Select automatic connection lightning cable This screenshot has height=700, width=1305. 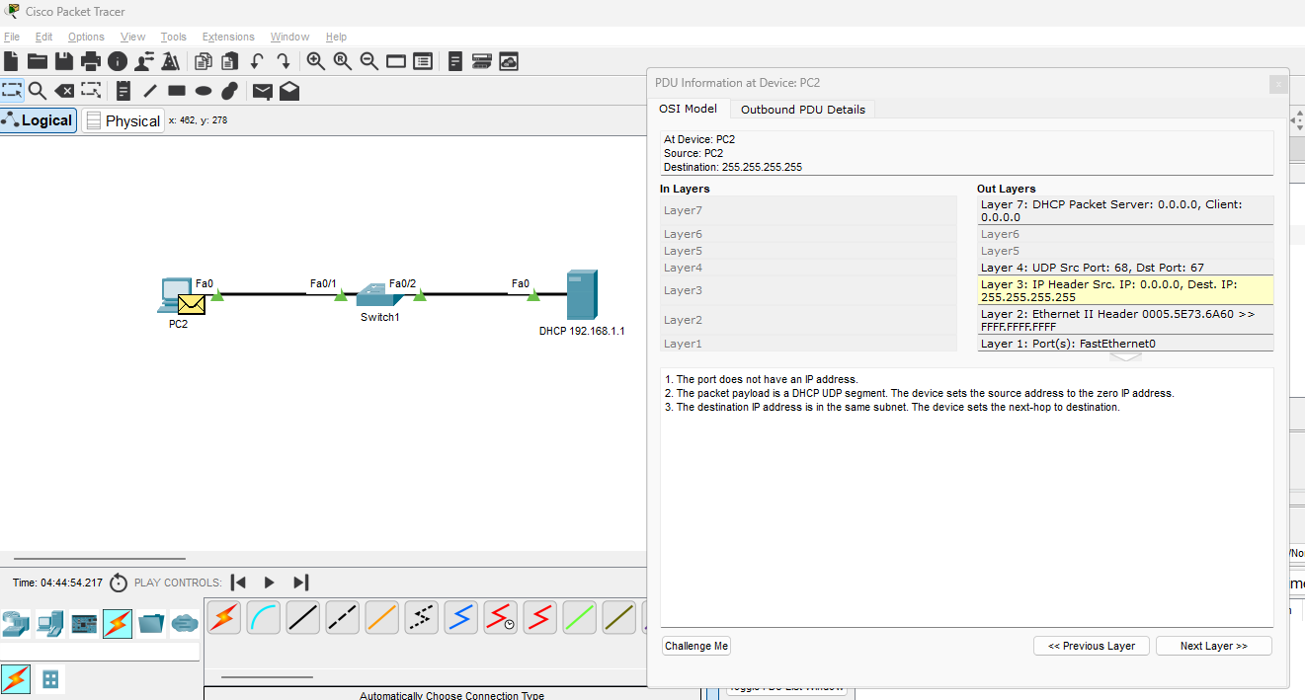click(x=224, y=618)
